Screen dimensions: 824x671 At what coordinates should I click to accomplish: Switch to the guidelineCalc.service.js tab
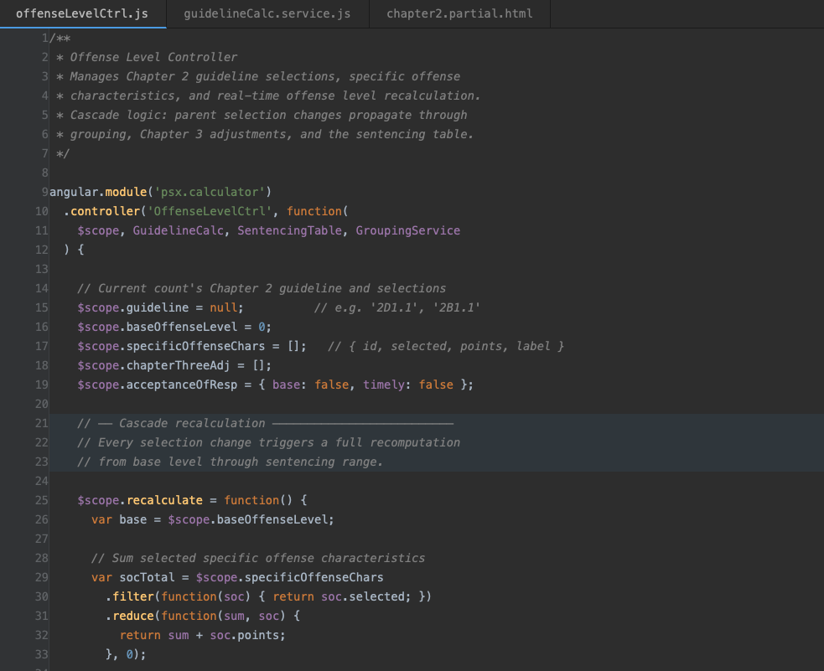267,13
